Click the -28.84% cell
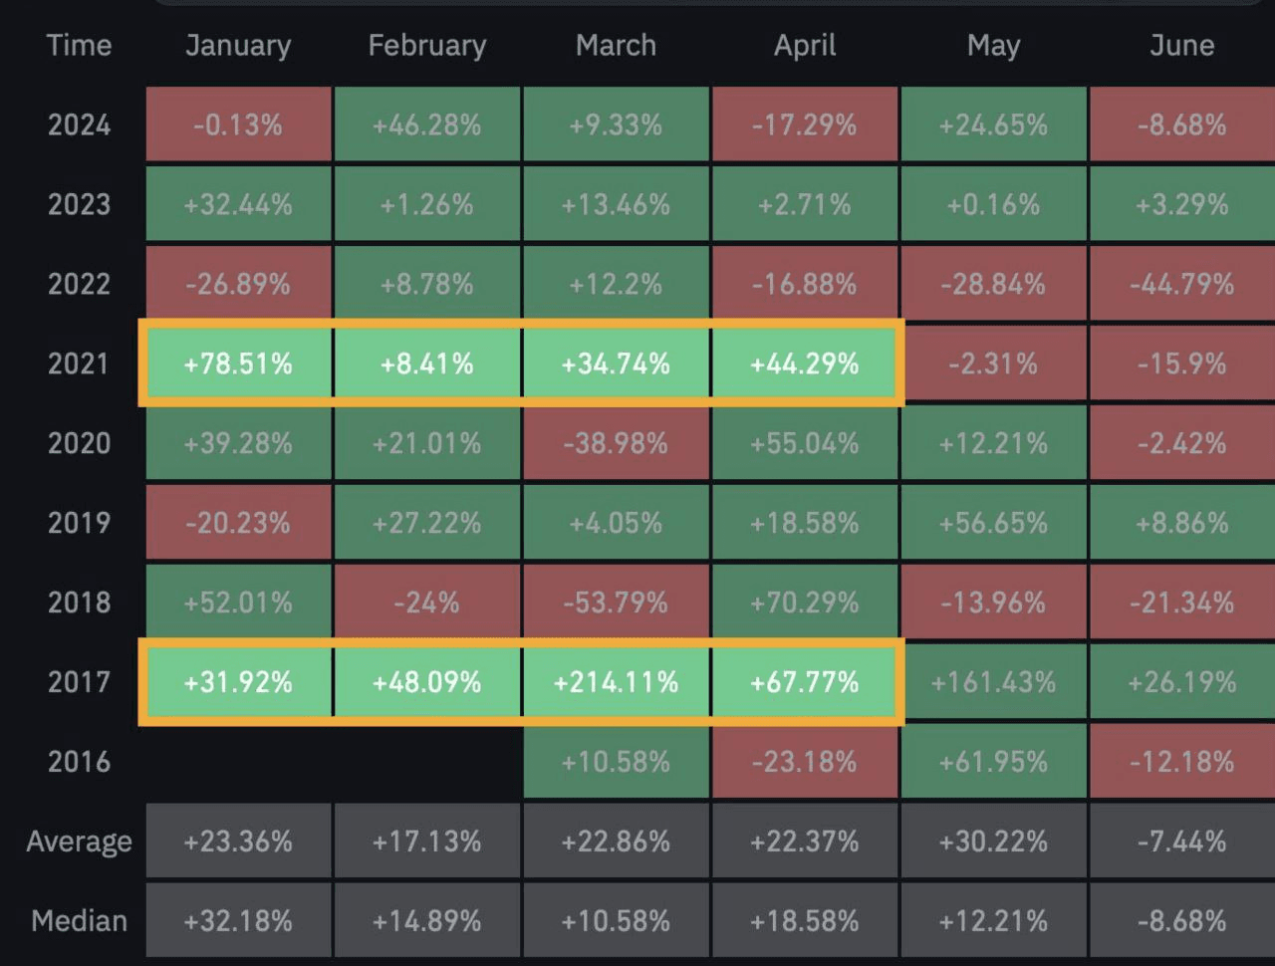This screenshot has height=966, width=1275. point(993,284)
